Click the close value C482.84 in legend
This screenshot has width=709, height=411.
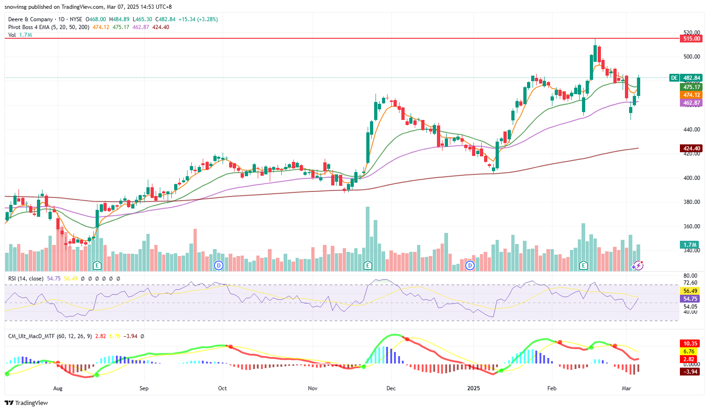click(165, 19)
